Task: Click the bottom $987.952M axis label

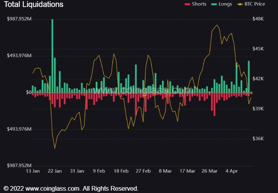Action: pyautogui.click(x=19, y=166)
